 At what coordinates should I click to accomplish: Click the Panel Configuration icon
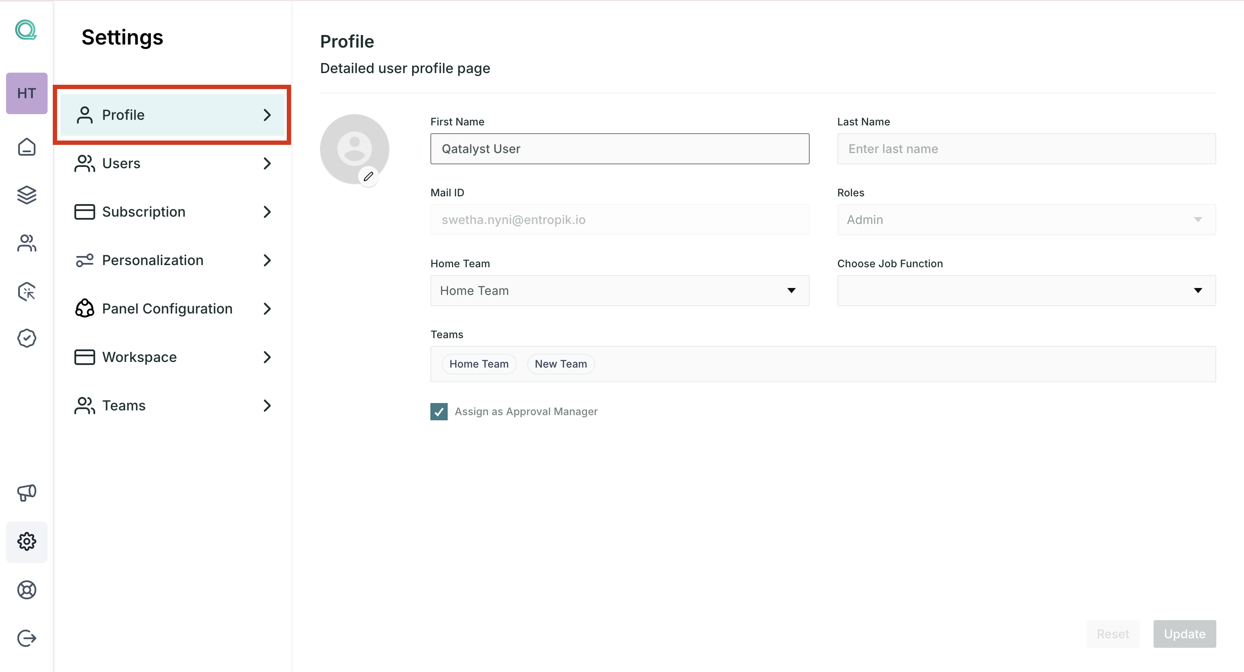pos(84,308)
